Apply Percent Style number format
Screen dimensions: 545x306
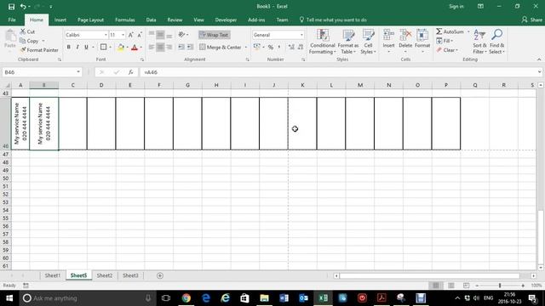coord(271,48)
